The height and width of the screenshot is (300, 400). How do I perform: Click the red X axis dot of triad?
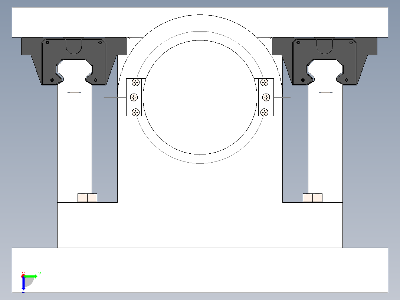23,276
